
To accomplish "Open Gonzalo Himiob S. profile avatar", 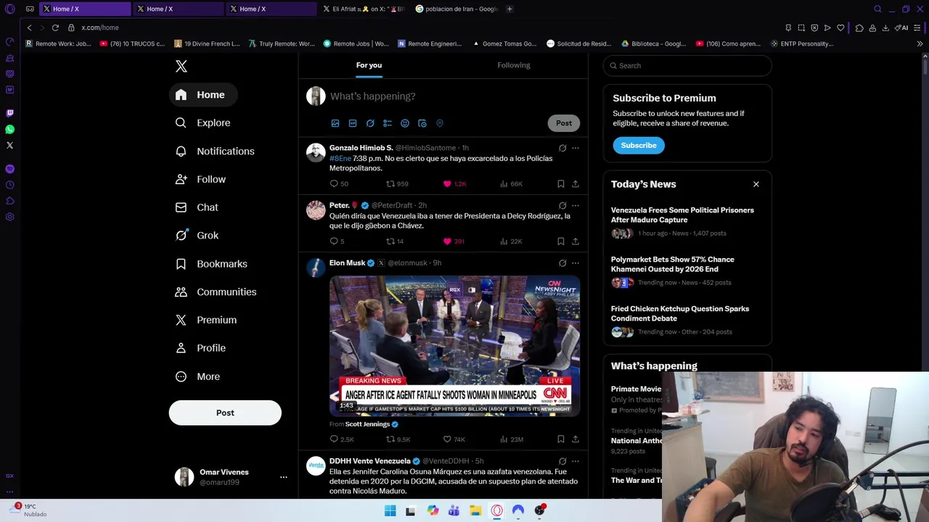I will 316,153.
